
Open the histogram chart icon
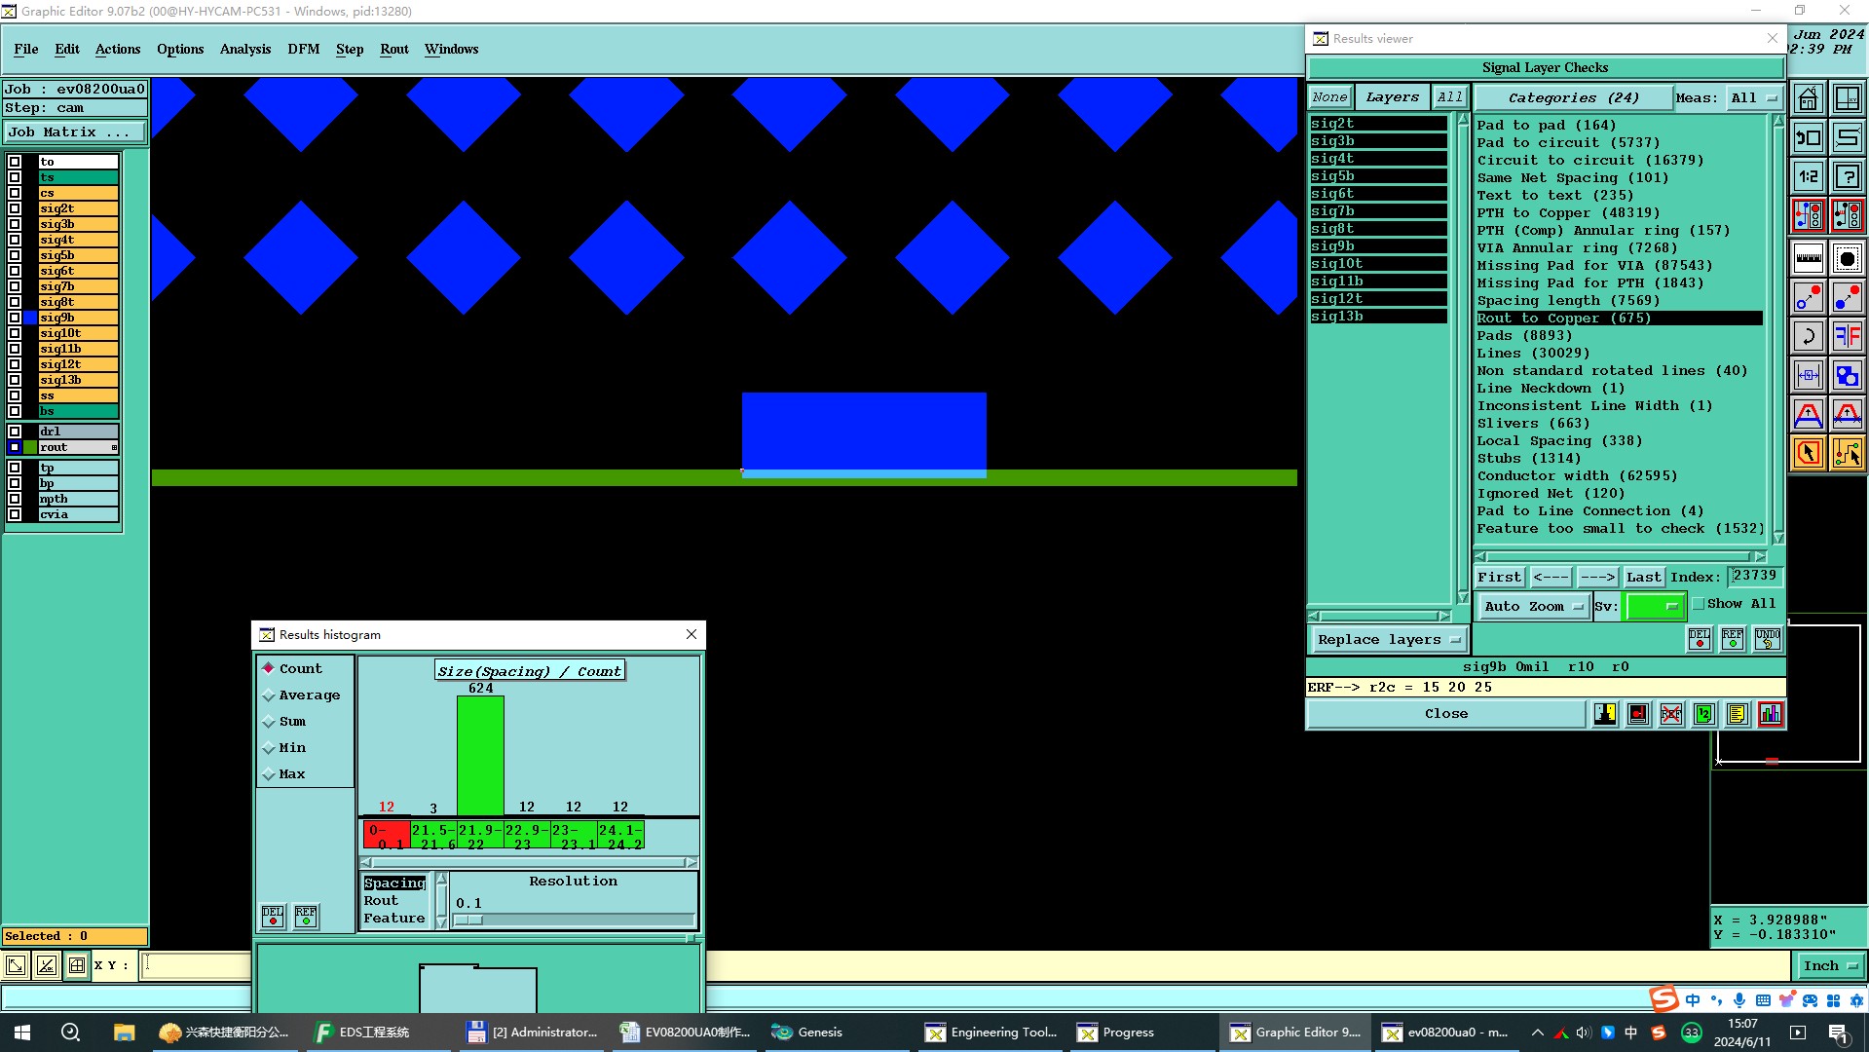tap(1771, 714)
